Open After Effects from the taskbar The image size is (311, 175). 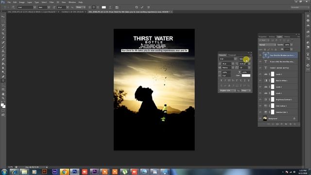[54, 172]
